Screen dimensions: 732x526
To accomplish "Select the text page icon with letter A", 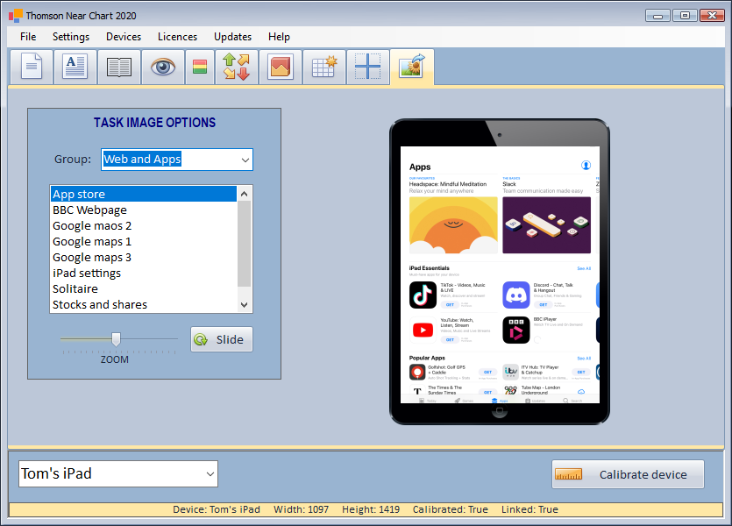I will tap(75, 68).
